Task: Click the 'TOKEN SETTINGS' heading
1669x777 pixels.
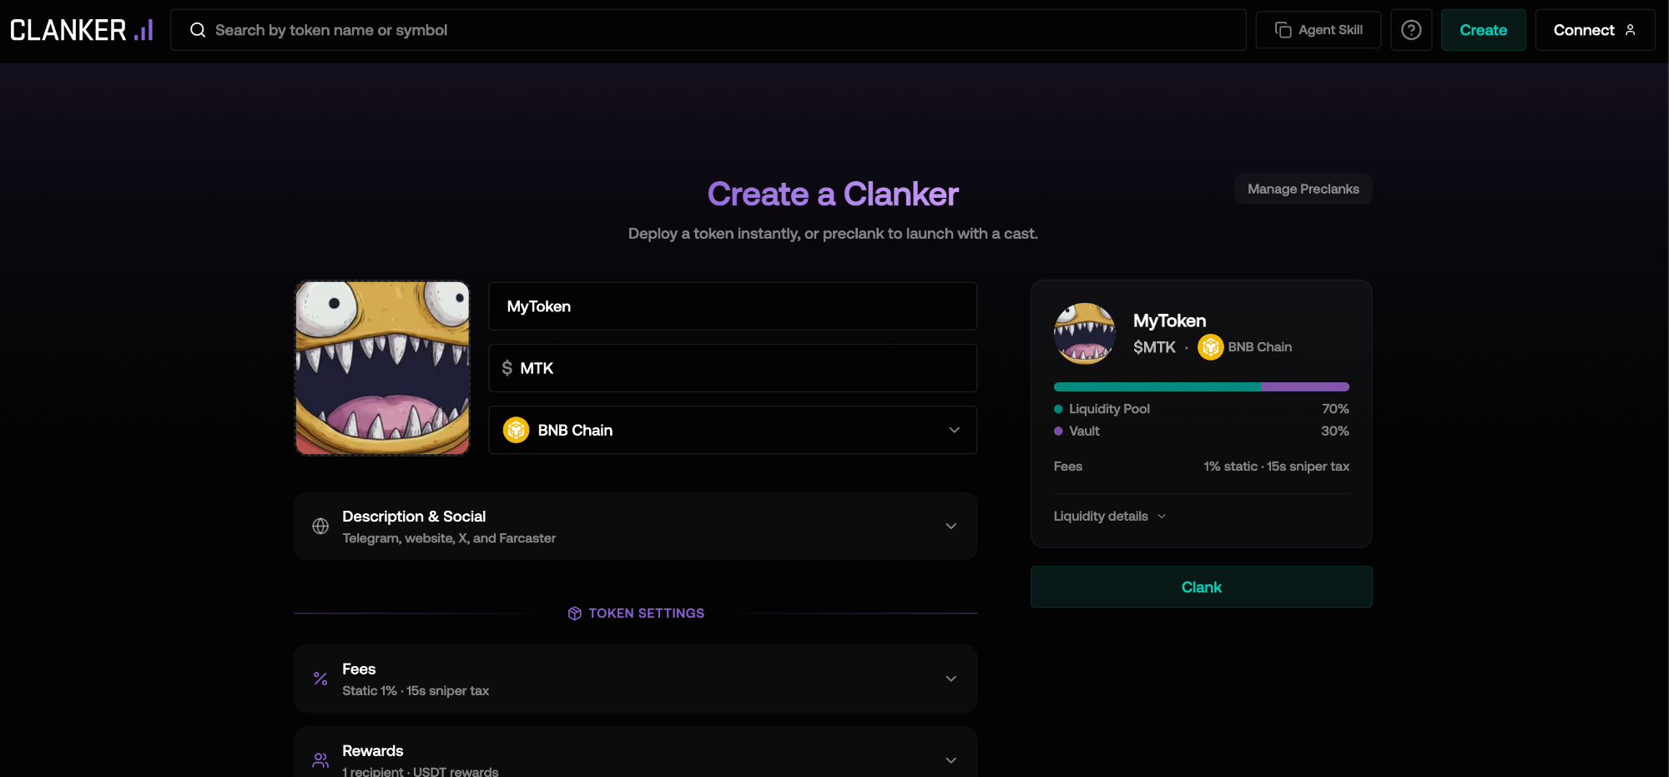Action: pyautogui.click(x=647, y=613)
